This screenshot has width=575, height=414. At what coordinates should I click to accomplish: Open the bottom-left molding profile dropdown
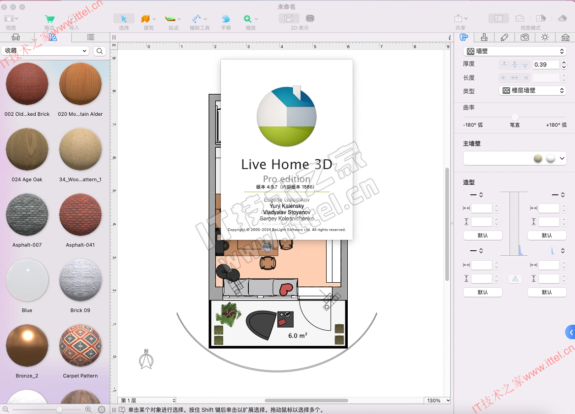pos(476,251)
